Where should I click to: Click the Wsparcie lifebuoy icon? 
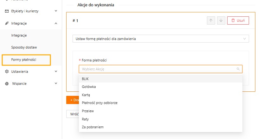tap(7, 84)
